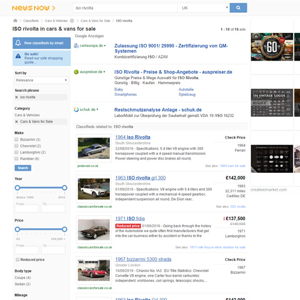Open the Sort by Relevance dropdown
Screen dimensions: 300x300
coord(41,80)
